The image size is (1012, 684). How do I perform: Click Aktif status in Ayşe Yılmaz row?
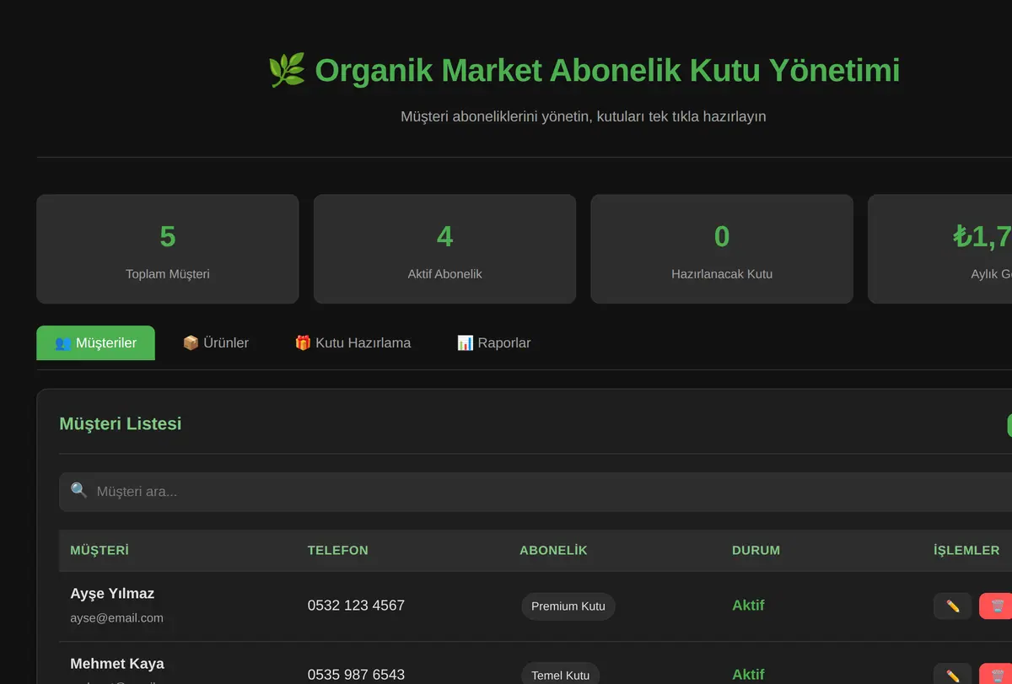[748, 606]
